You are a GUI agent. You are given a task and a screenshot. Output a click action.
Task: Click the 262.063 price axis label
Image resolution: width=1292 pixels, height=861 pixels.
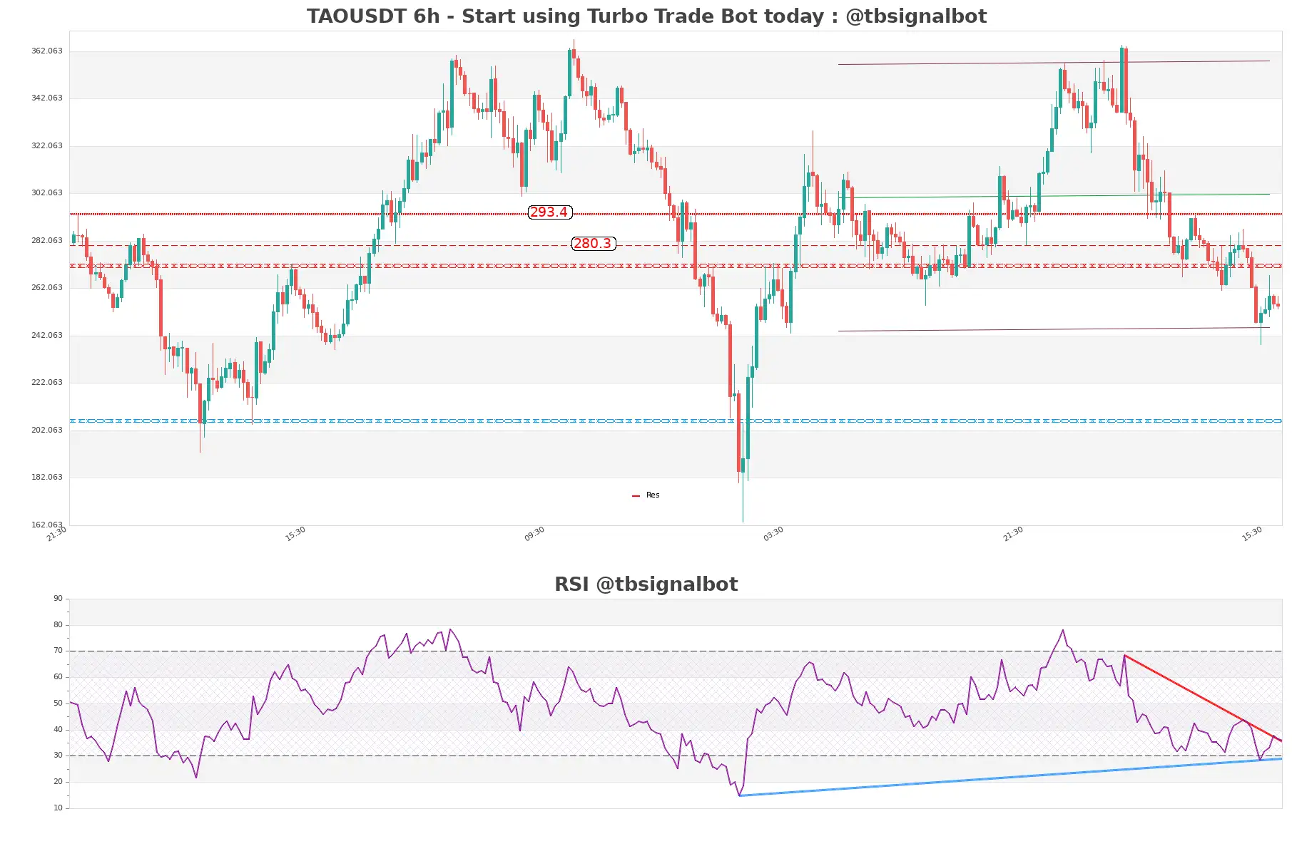(x=47, y=288)
